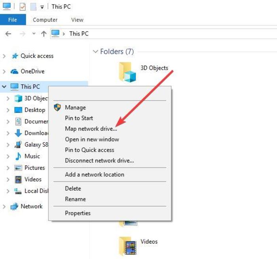Open the Videos folder icon in the main pane
Image resolution: width=277 pixels, height=259 pixels.
pyautogui.click(x=127, y=246)
